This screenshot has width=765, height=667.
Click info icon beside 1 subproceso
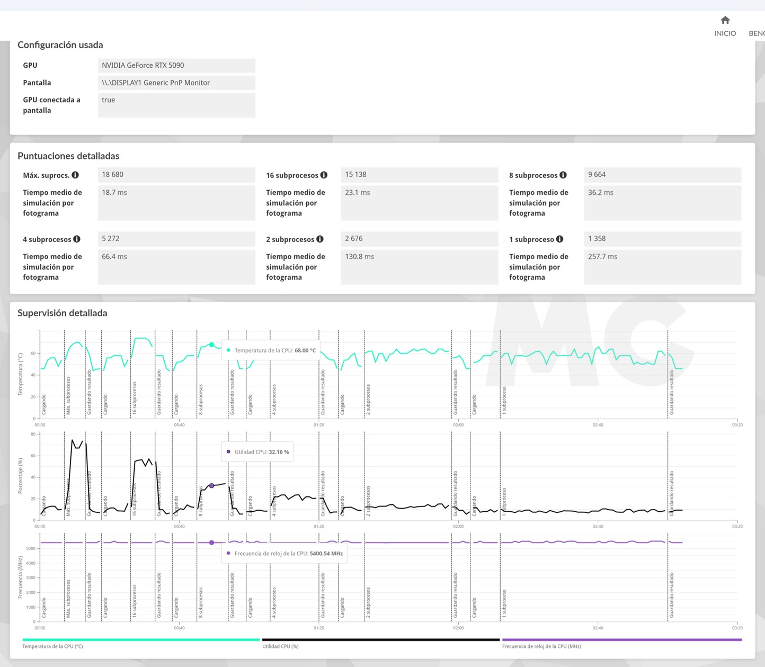click(559, 239)
